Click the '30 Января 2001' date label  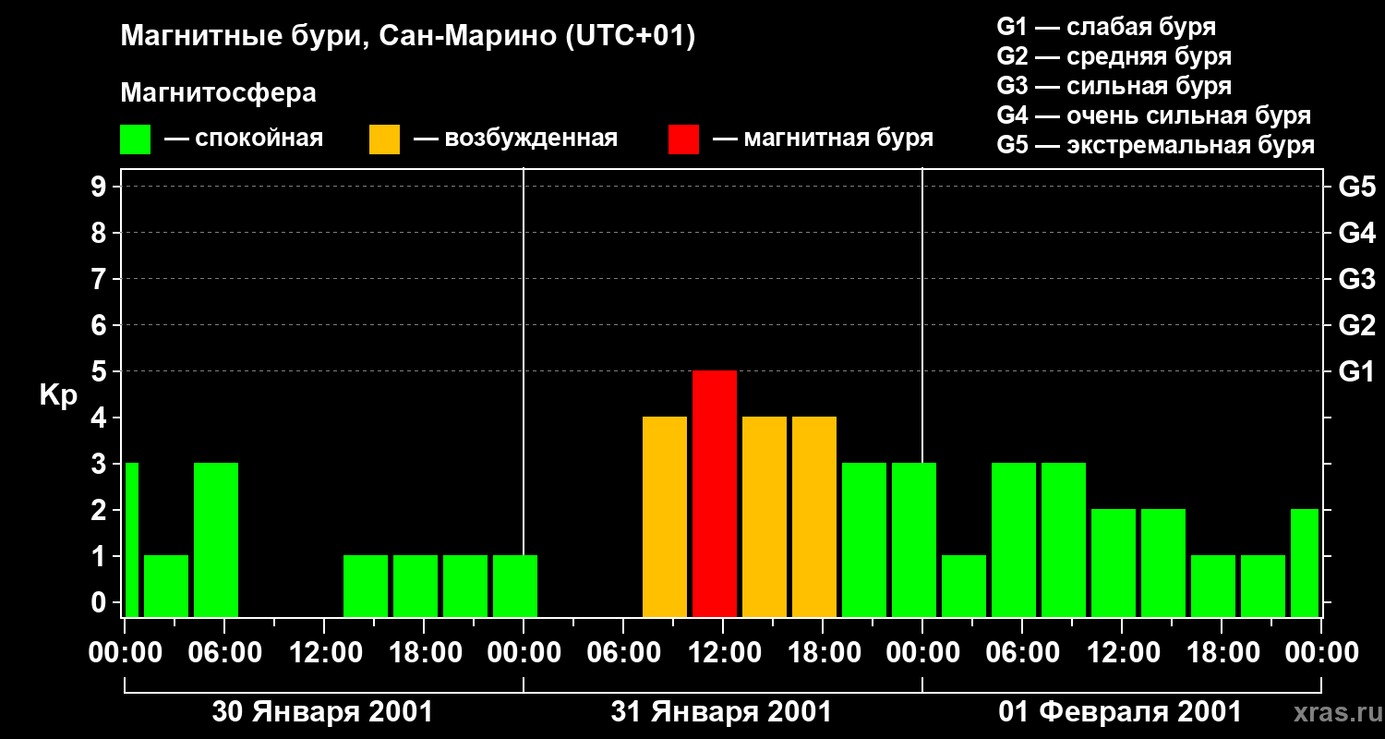[322, 712]
